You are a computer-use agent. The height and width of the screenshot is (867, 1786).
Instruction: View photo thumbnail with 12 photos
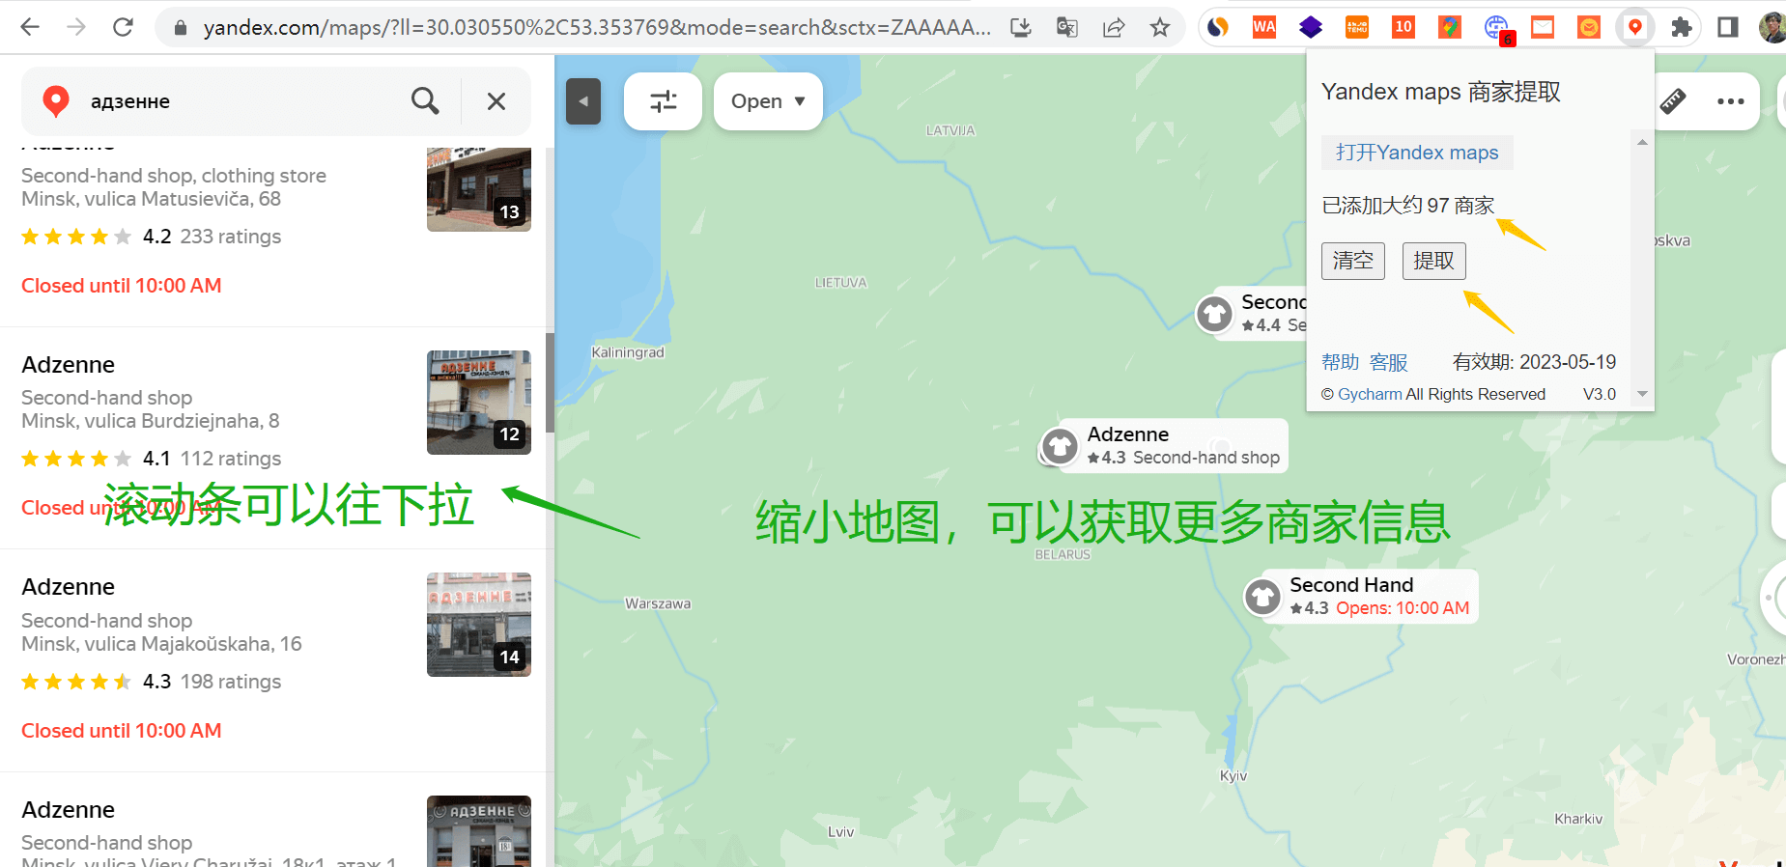coord(479,403)
